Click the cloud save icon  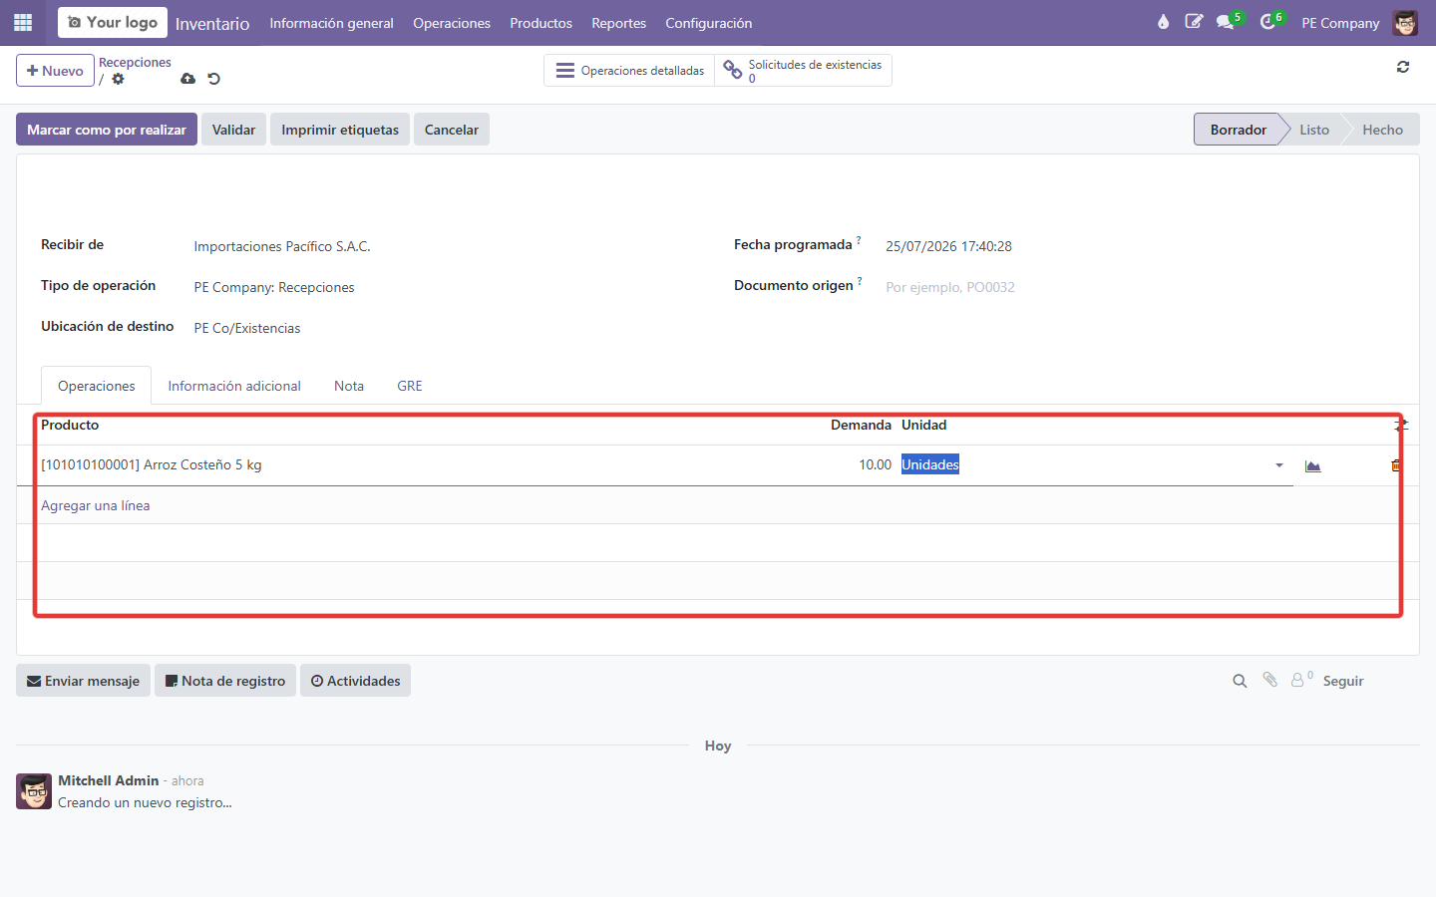click(x=187, y=79)
